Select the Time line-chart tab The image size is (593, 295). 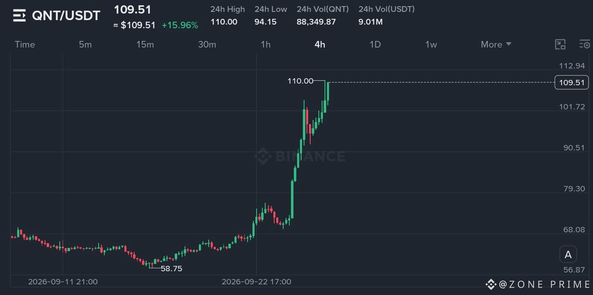[x=25, y=44]
